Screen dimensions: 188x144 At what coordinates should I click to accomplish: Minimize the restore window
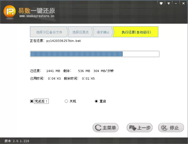tap(176, 4)
